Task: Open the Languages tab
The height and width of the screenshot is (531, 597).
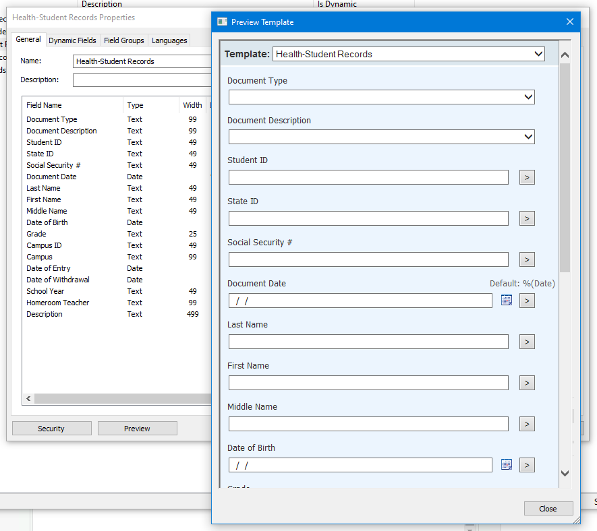Action: click(169, 40)
